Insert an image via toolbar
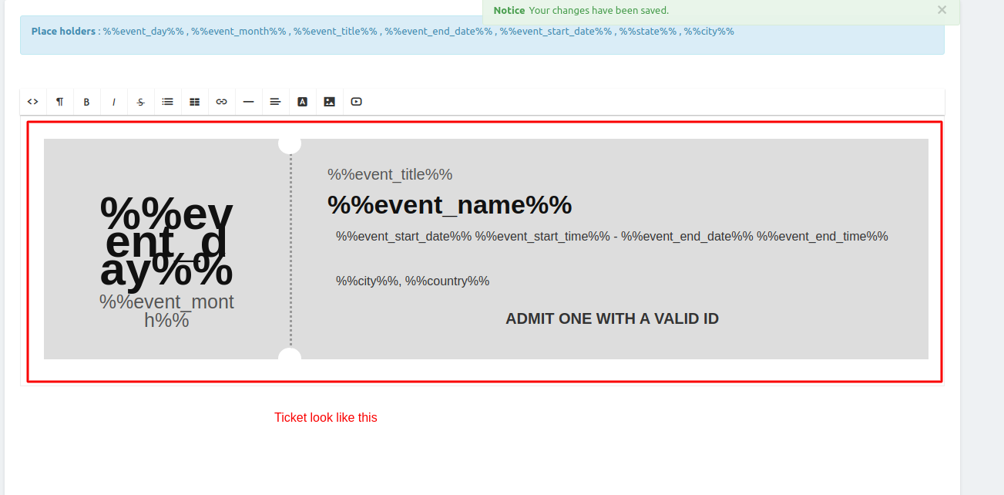 point(329,102)
